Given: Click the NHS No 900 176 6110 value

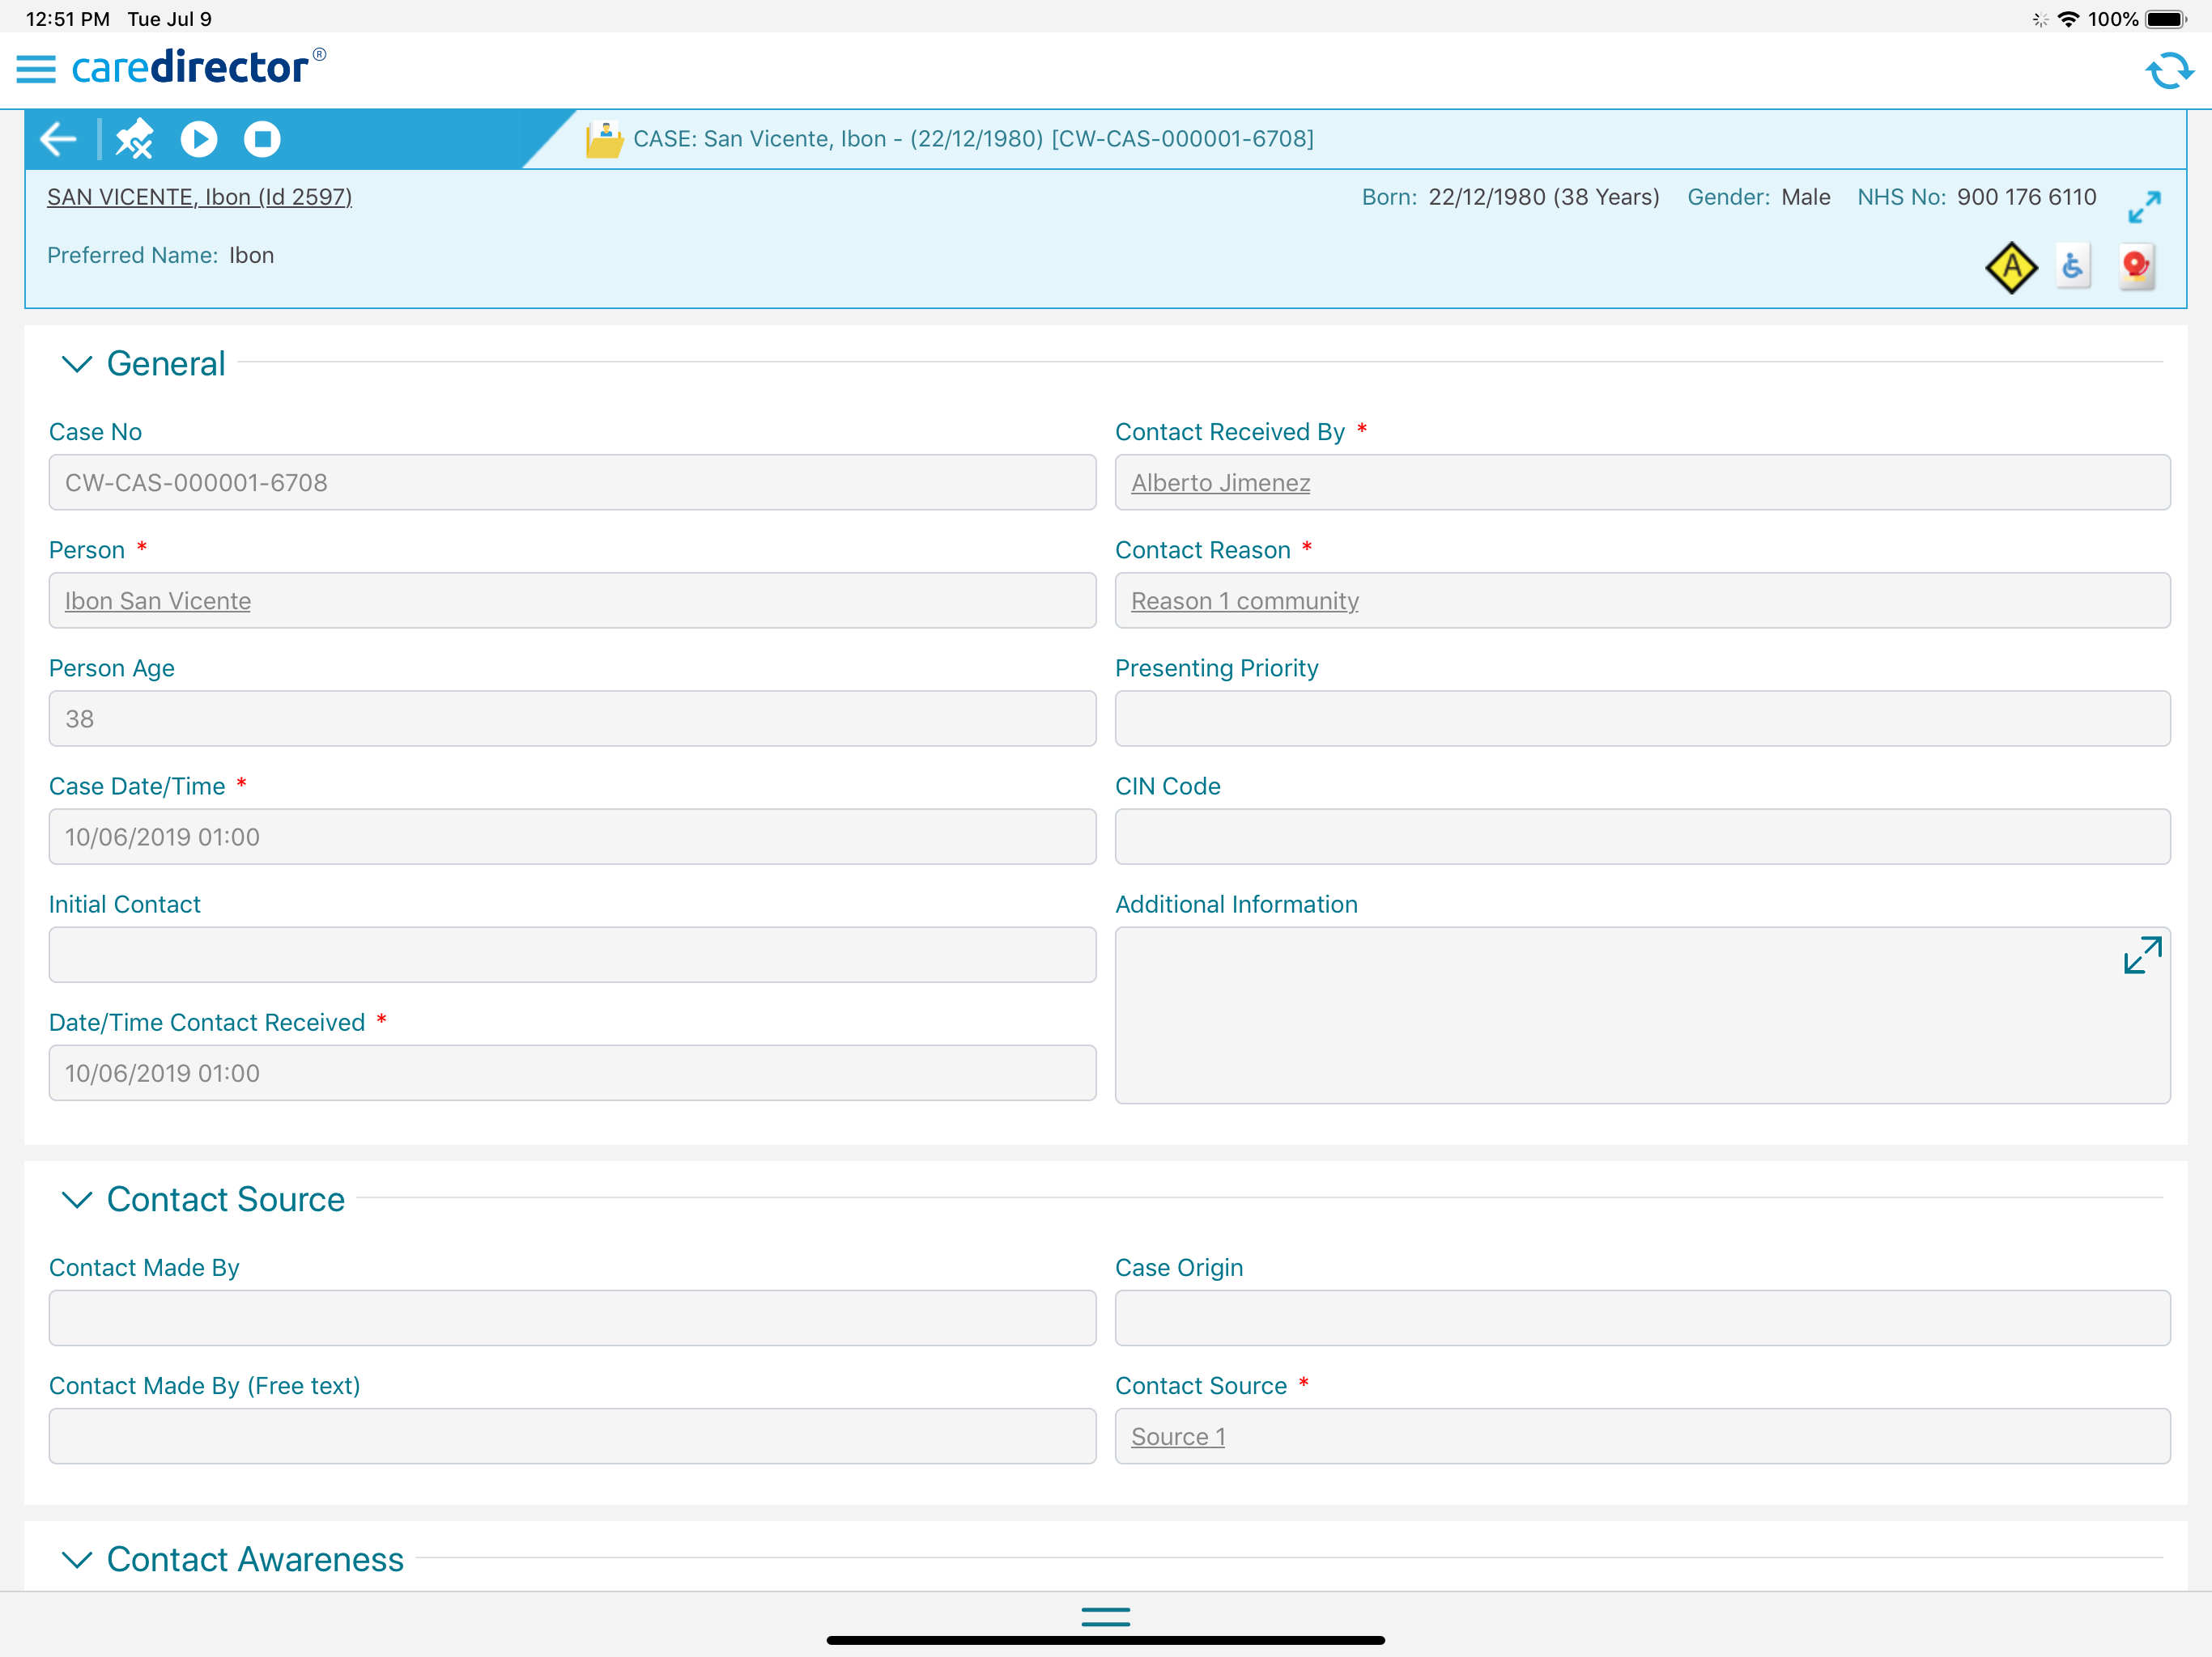Looking at the screenshot, I should 2026,197.
